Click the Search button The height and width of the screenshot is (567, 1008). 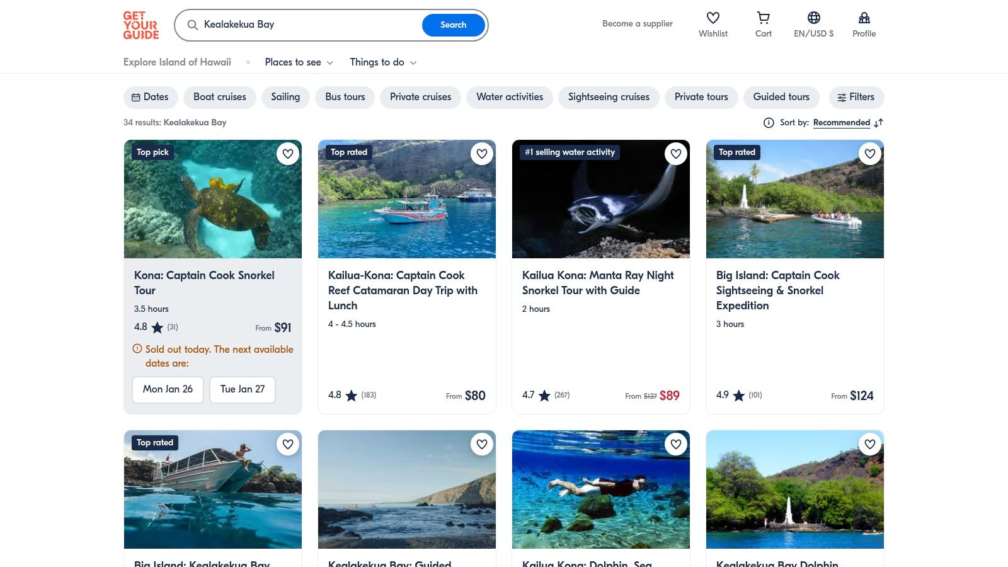pos(453,25)
